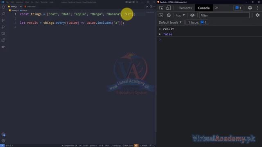Toggle primary side bar layout icon
This screenshot has height=147, width=262.
[126, 2]
